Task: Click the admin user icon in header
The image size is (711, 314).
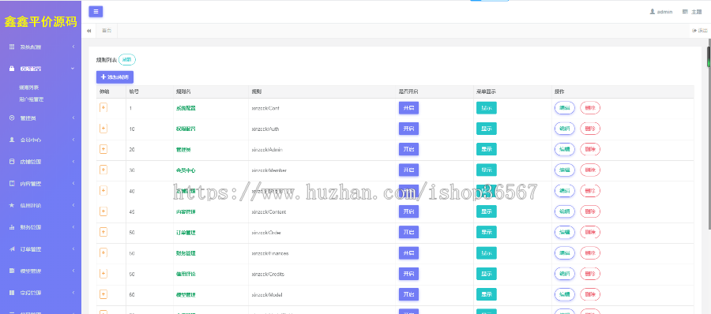Action: 652,12
